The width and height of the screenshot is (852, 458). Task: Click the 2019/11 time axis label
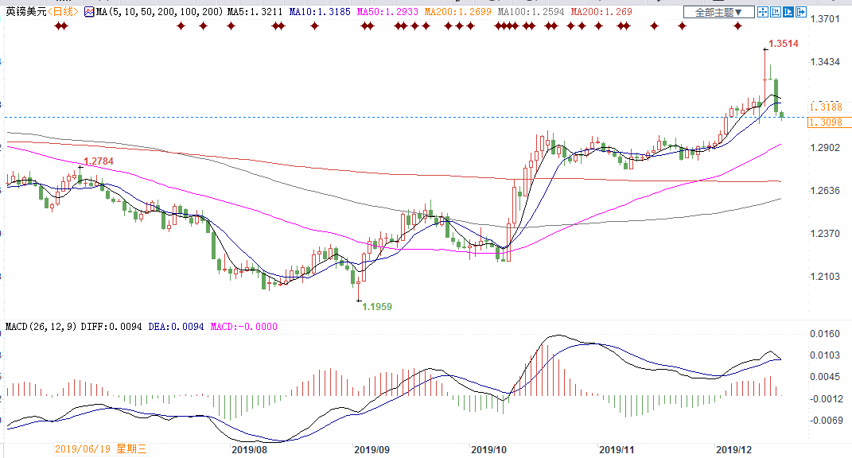click(617, 450)
